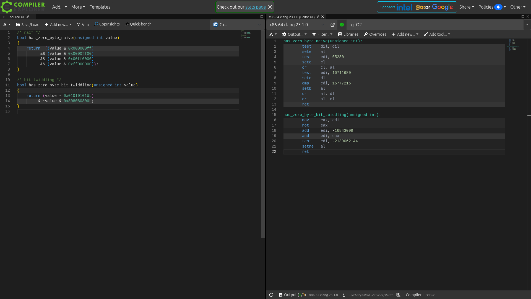Open compiler pane font size menu
The height and width of the screenshot is (299, 531).
tap(273, 34)
